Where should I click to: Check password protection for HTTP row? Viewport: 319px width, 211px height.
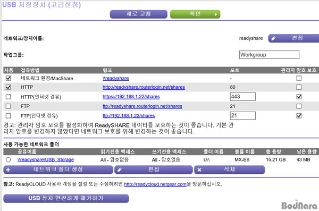299,87
